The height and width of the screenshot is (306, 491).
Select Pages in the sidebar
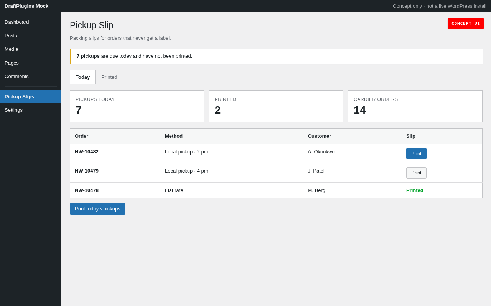pos(31,63)
